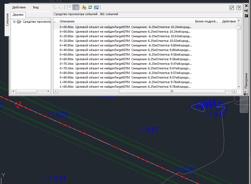251x184 pixels.
Task: Click the Panorama auto-hide arrows icon
Action: coord(246,11)
